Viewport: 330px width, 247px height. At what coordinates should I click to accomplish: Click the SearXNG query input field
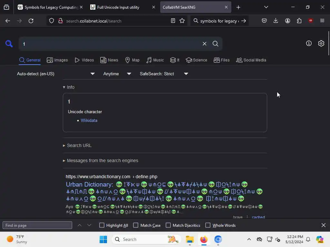click(110, 44)
